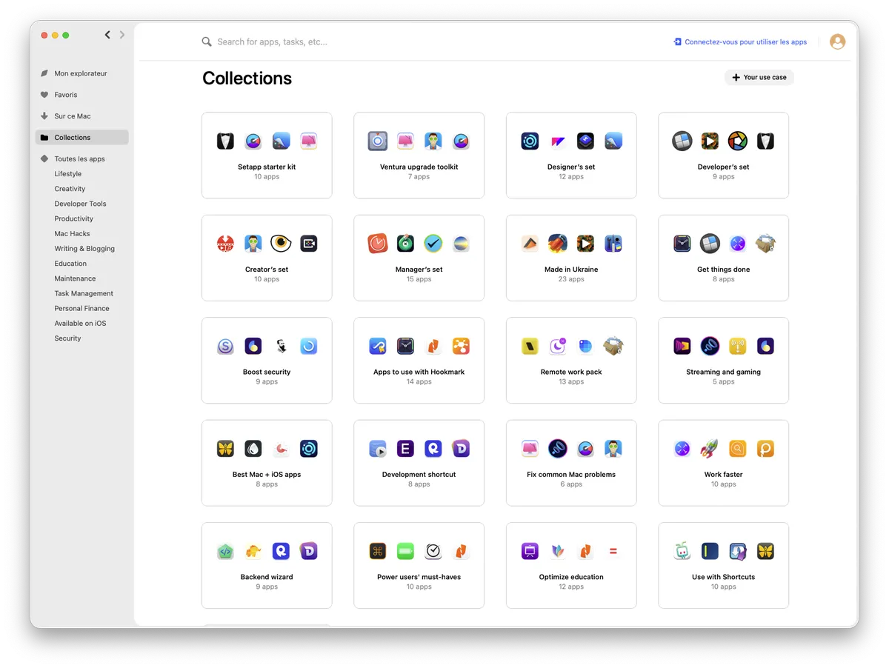Go to Sur ce Mac

[x=73, y=116]
